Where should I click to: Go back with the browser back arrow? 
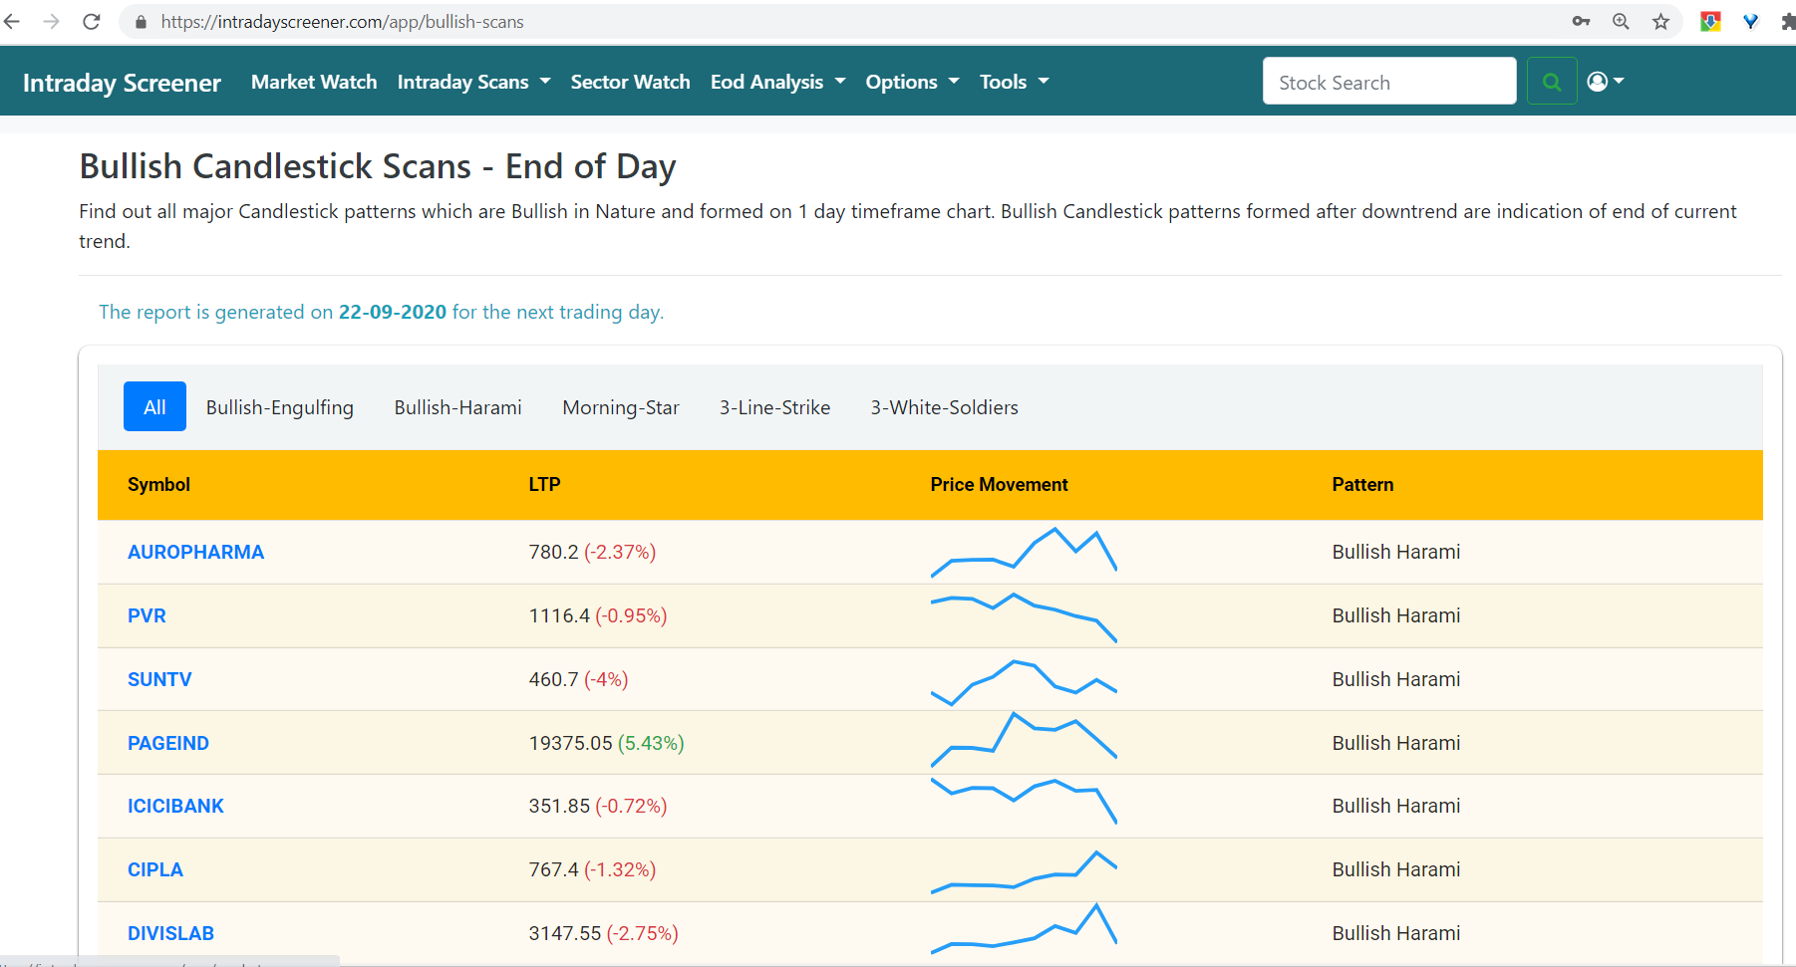click(12, 21)
